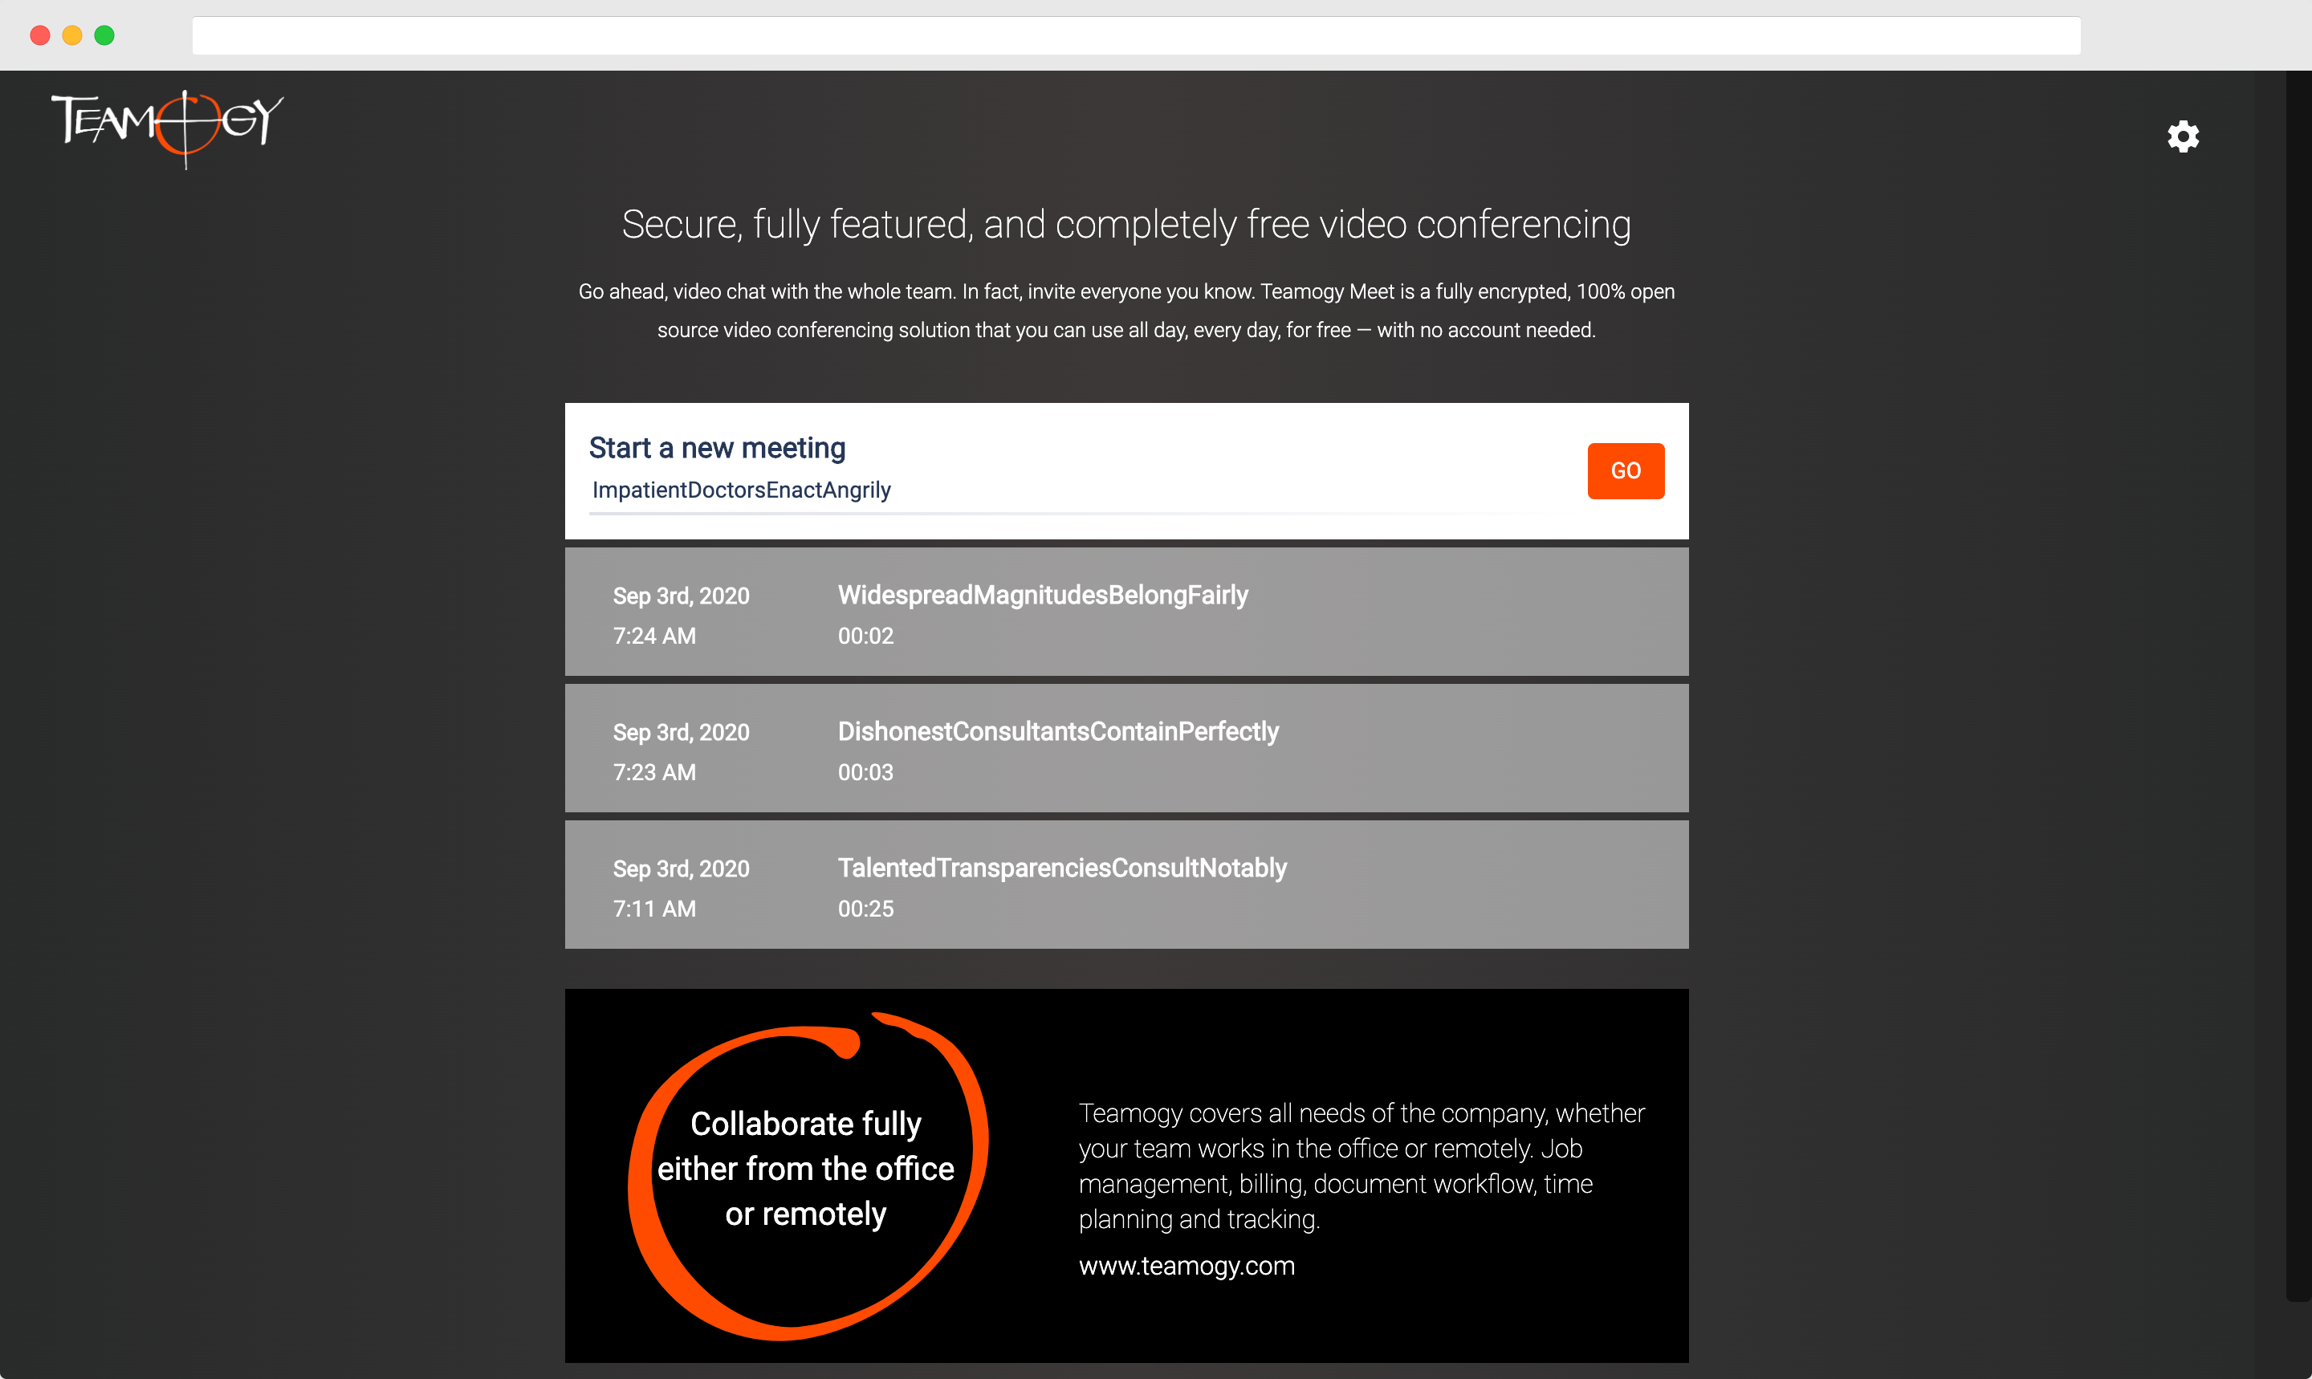
Task: Click the green maximize window button
Action: point(105,35)
